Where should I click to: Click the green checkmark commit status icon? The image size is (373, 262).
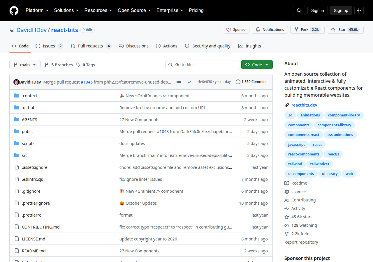(x=189, y=82)
